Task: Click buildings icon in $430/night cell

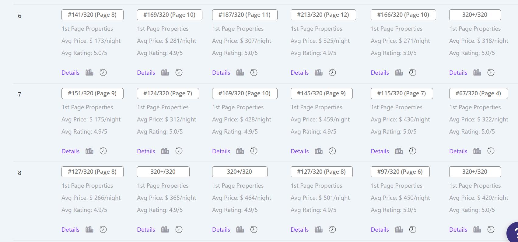Action: 399,151
